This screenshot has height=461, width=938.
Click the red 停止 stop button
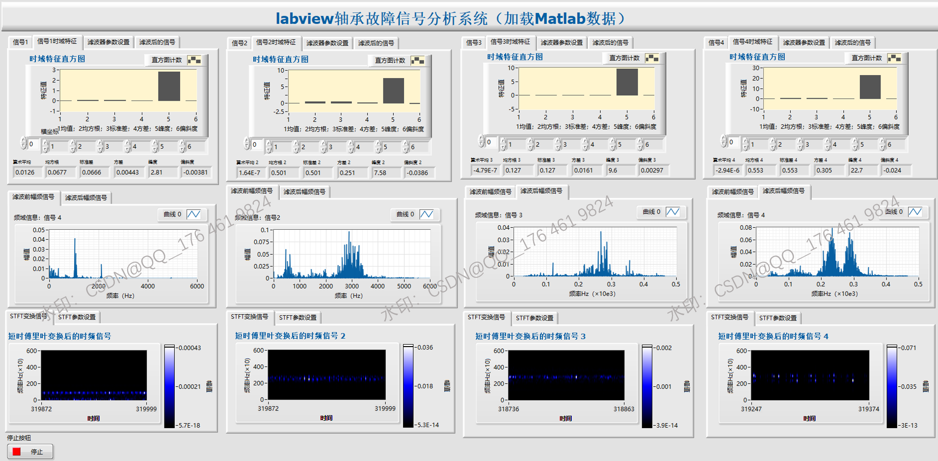coord(30,452)
